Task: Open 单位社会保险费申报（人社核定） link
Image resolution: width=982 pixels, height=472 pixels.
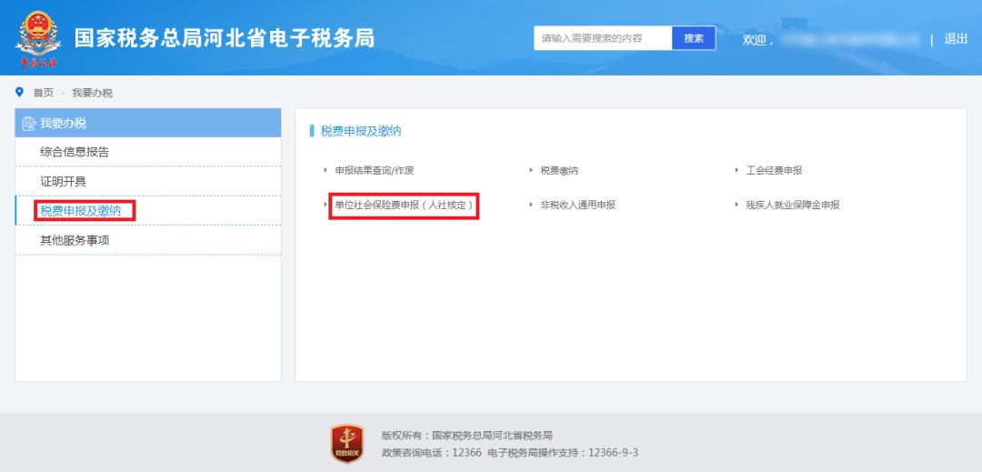Action: pos(404,205)
